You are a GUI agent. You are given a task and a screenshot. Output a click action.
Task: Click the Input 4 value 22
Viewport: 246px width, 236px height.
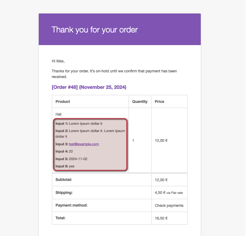[71, 151]
